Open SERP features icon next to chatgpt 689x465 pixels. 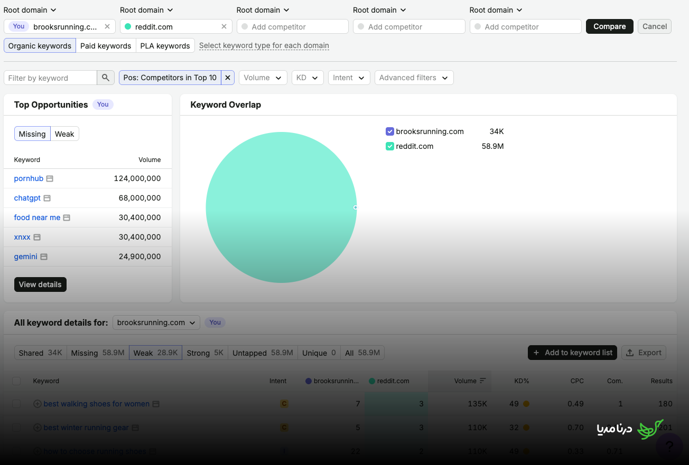tap(47, 198)
